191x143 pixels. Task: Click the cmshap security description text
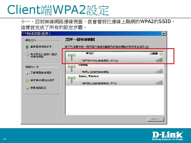[95, 72]
